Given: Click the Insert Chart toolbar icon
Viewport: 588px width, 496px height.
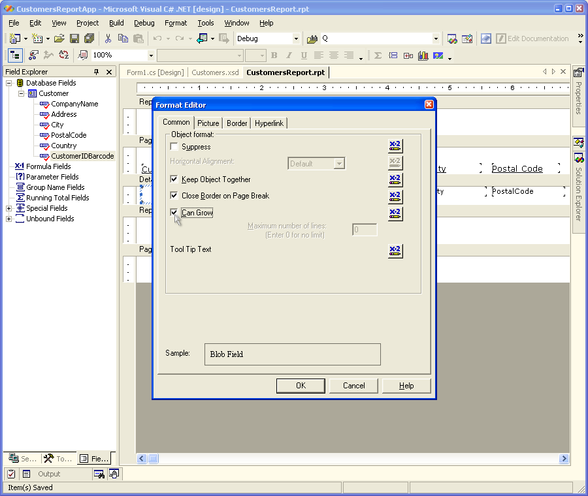Looking at the screenshot, I should coord(423,55).
